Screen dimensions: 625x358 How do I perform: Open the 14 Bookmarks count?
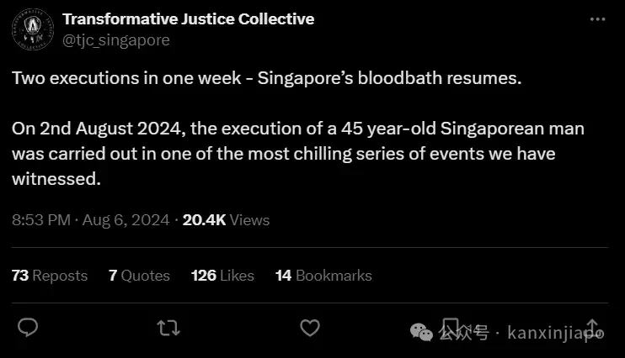click(323, 276)
